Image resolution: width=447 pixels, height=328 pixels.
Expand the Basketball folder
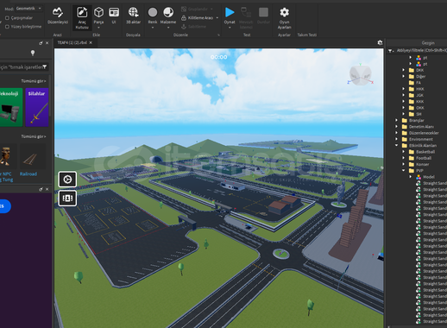point(404,152)
